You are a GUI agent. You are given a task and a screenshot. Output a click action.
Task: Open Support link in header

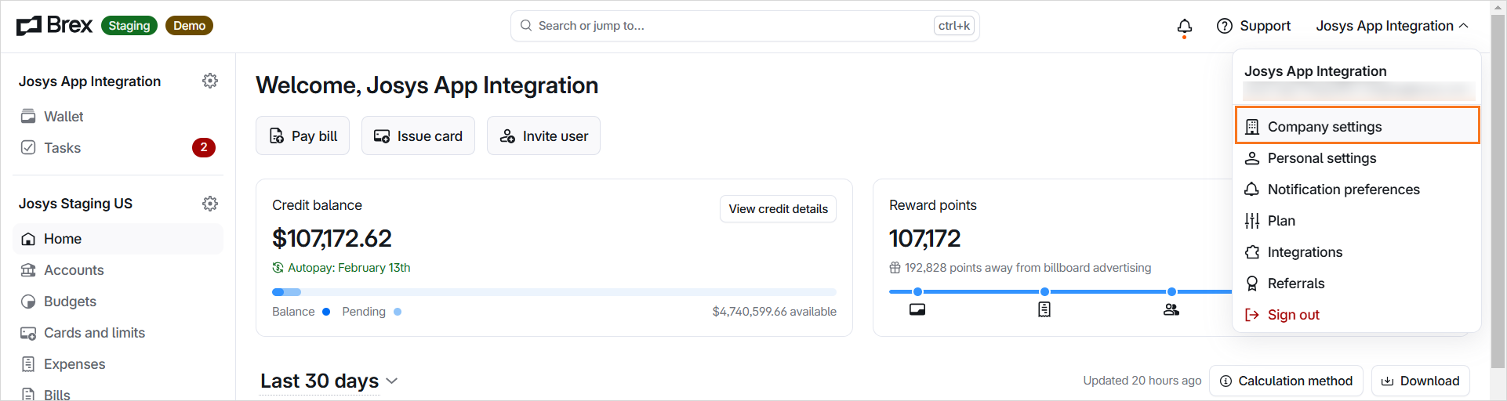pos(1253,26)
